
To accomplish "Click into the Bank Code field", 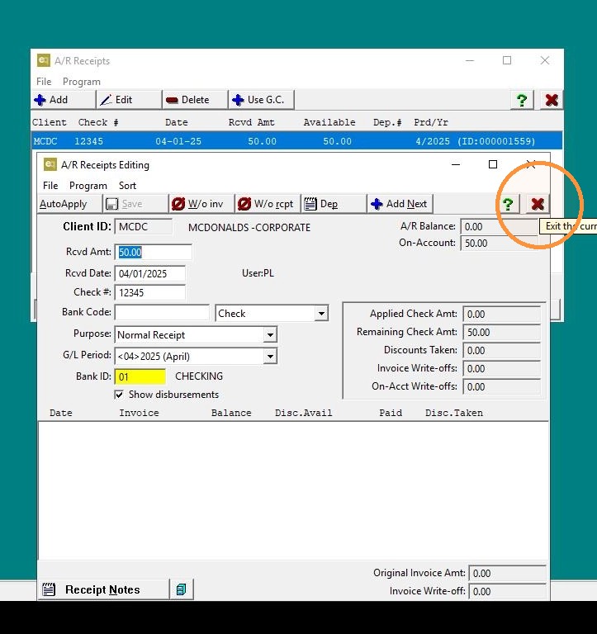I will click(162, 313).
